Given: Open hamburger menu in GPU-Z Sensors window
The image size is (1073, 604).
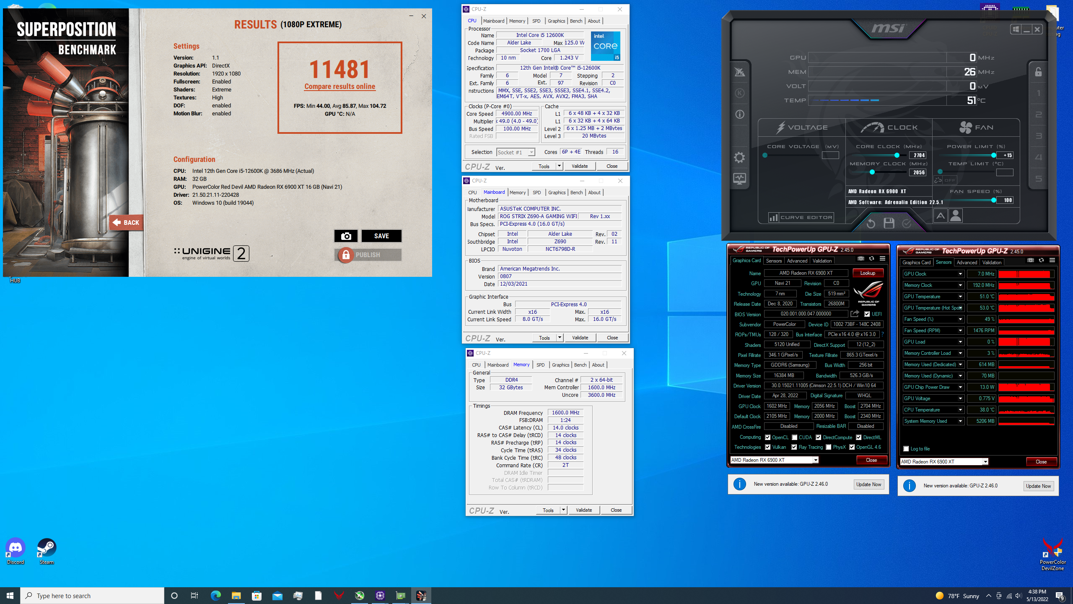Looking at the screenshot, I should [x=1052, y=260].
